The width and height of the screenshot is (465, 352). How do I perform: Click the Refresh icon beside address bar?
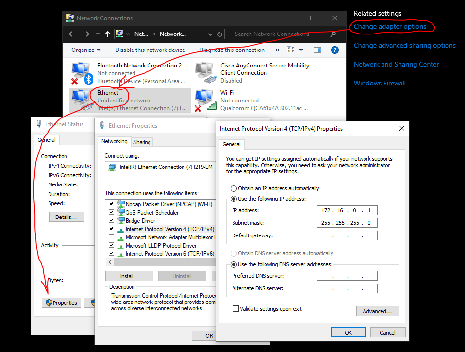coord(220,34)
